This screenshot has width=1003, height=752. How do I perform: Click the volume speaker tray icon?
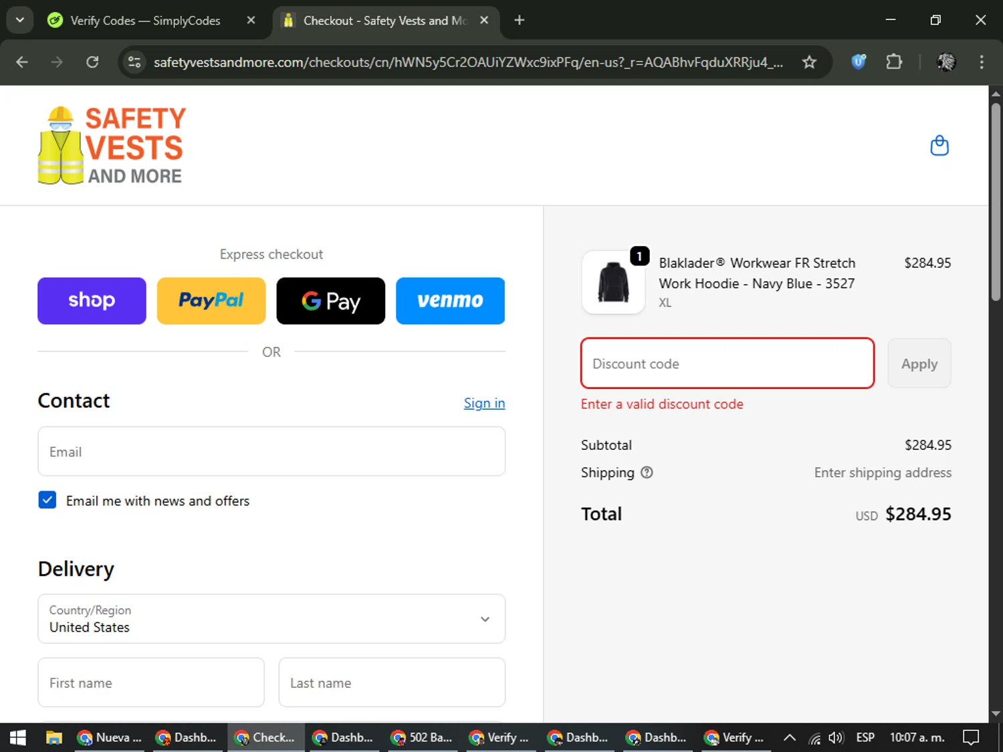pos(836,737)
